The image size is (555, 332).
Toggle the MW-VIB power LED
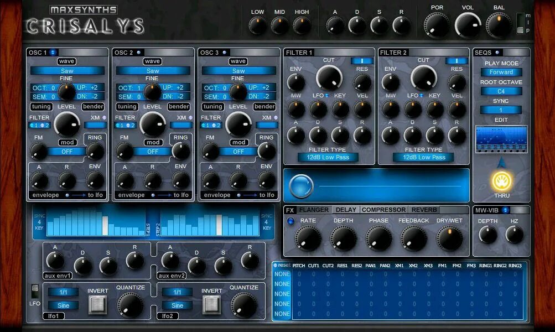tap(505, 210)
